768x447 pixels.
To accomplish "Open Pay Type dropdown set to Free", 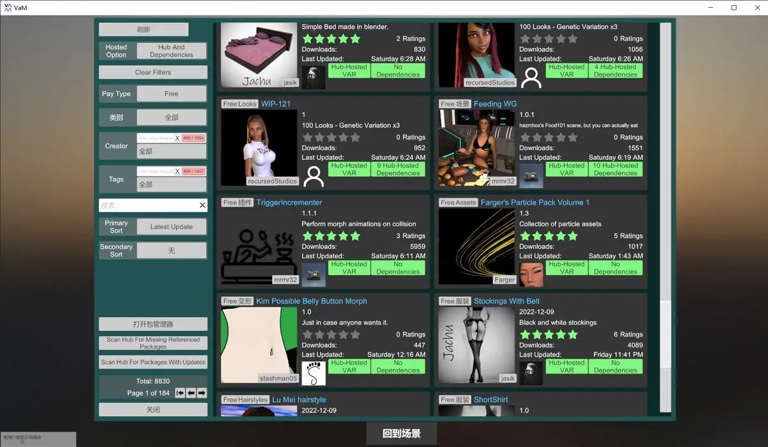I will tap(172, 93).
